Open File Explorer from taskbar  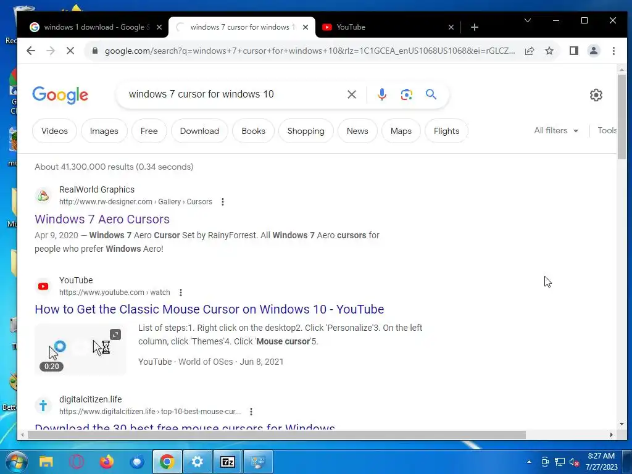click(46, 462)
